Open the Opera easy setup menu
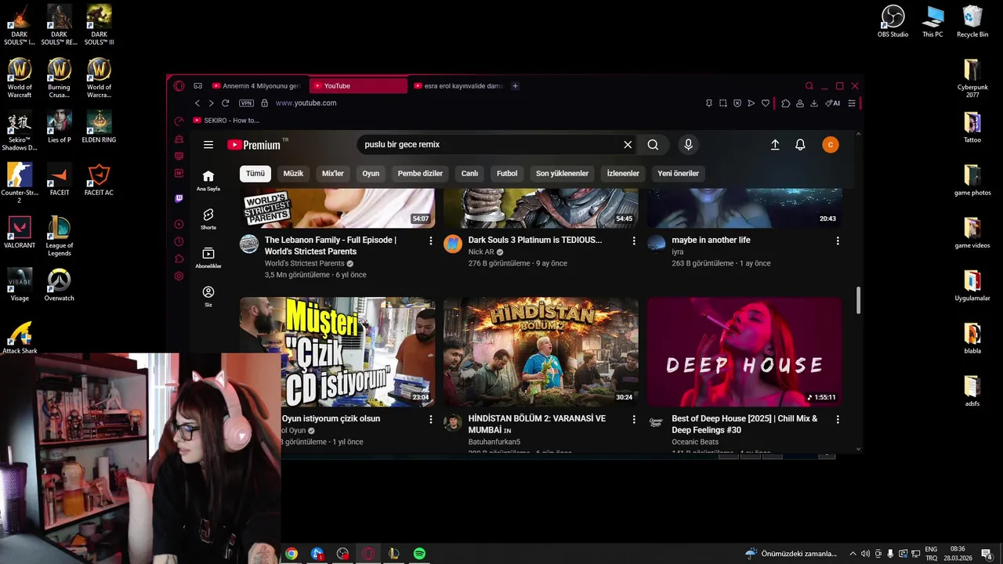The width and height of the screenshot is (1003, 564). click(852, 103)
